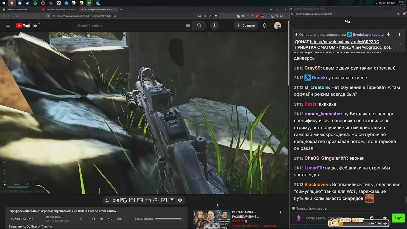Go back in browser history

pyautogui.click(x=3, y=16)
